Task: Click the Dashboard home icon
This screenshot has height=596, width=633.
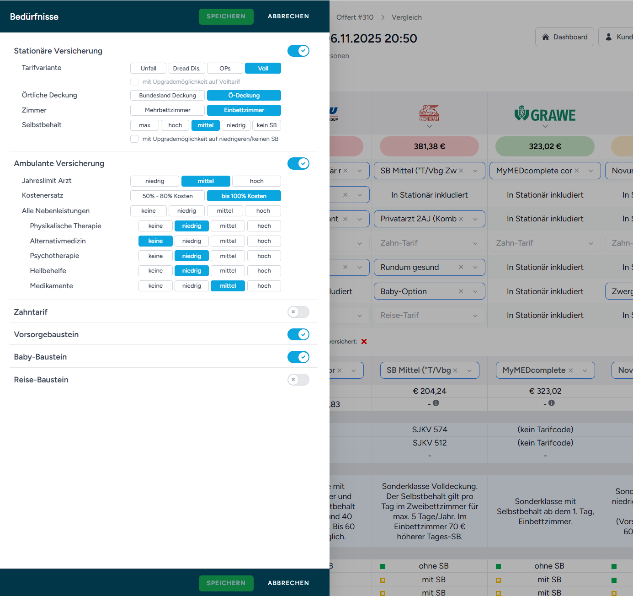Action: pyautogui.click(x=545, y=37)
